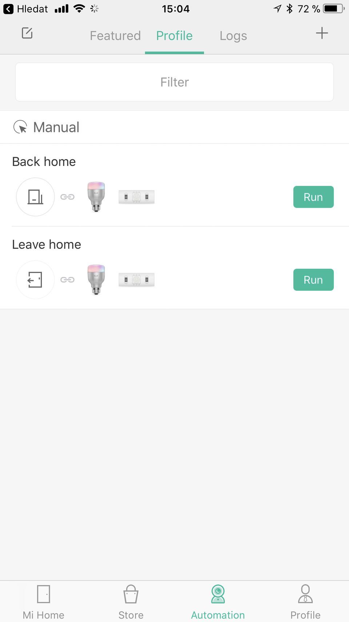The height and width of the screenshot is (622, 349).
Task: Run the Back home scene
Action: coord(313,197)
